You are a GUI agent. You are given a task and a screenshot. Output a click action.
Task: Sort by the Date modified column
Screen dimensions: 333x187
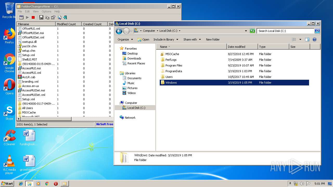pos(242,47)
